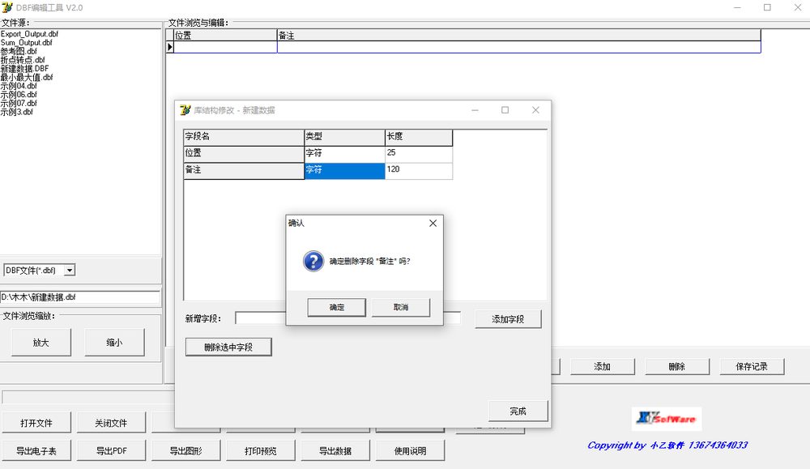The width and height of the screenshot is (810, 469).
Task: Click the 类型 column header
Action: coord(344,138)
